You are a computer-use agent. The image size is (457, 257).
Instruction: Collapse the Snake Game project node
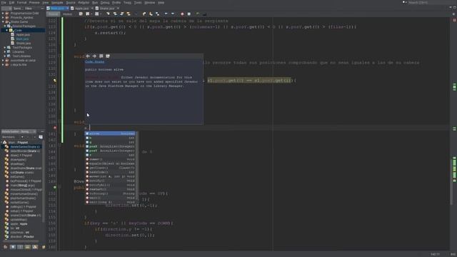[3, 21]
